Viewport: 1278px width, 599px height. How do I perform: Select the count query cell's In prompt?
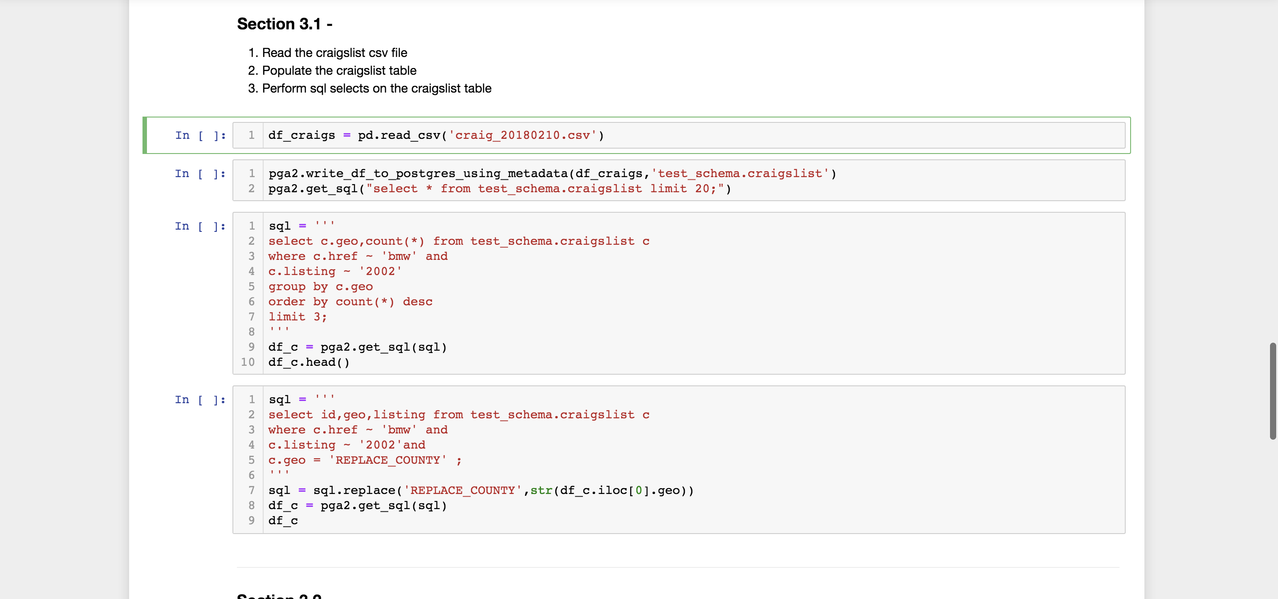click(200, 226)
